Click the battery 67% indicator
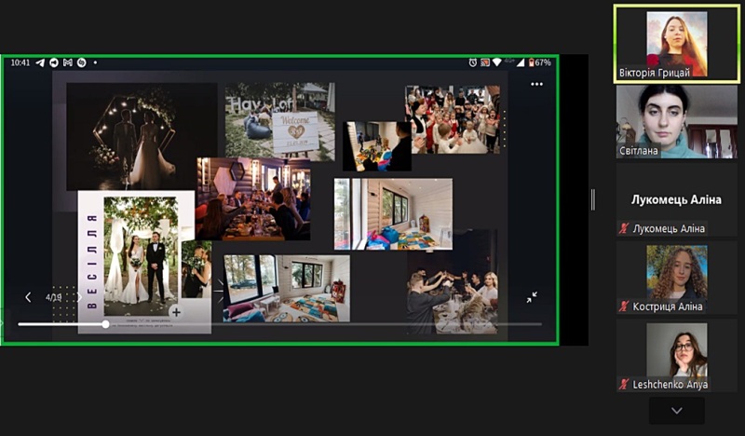 (540, 62)
